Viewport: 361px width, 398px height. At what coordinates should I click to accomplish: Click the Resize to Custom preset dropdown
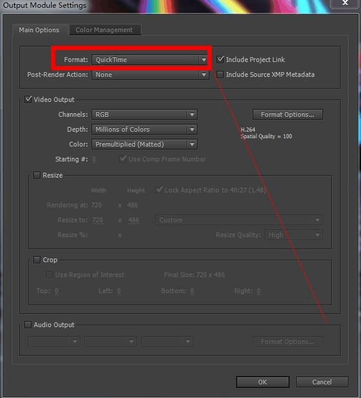pyautogui.click(x=239, y=220)
